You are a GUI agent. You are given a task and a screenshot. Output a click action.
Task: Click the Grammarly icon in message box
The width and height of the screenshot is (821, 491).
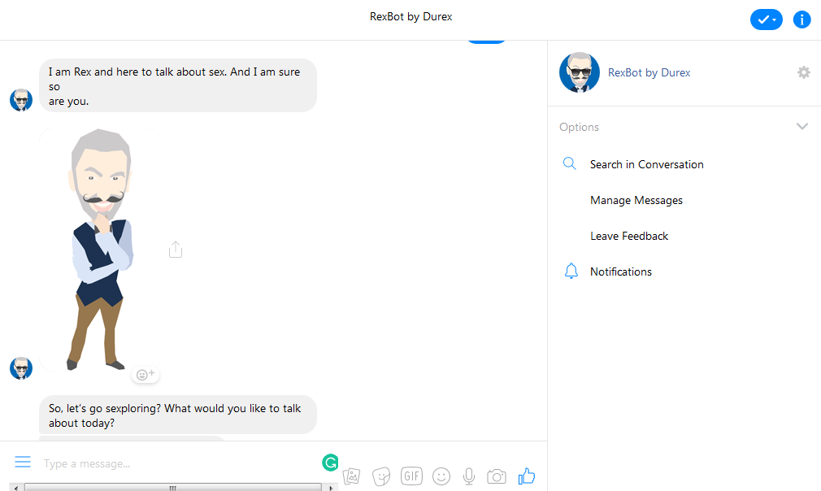(x=330, y=463)
